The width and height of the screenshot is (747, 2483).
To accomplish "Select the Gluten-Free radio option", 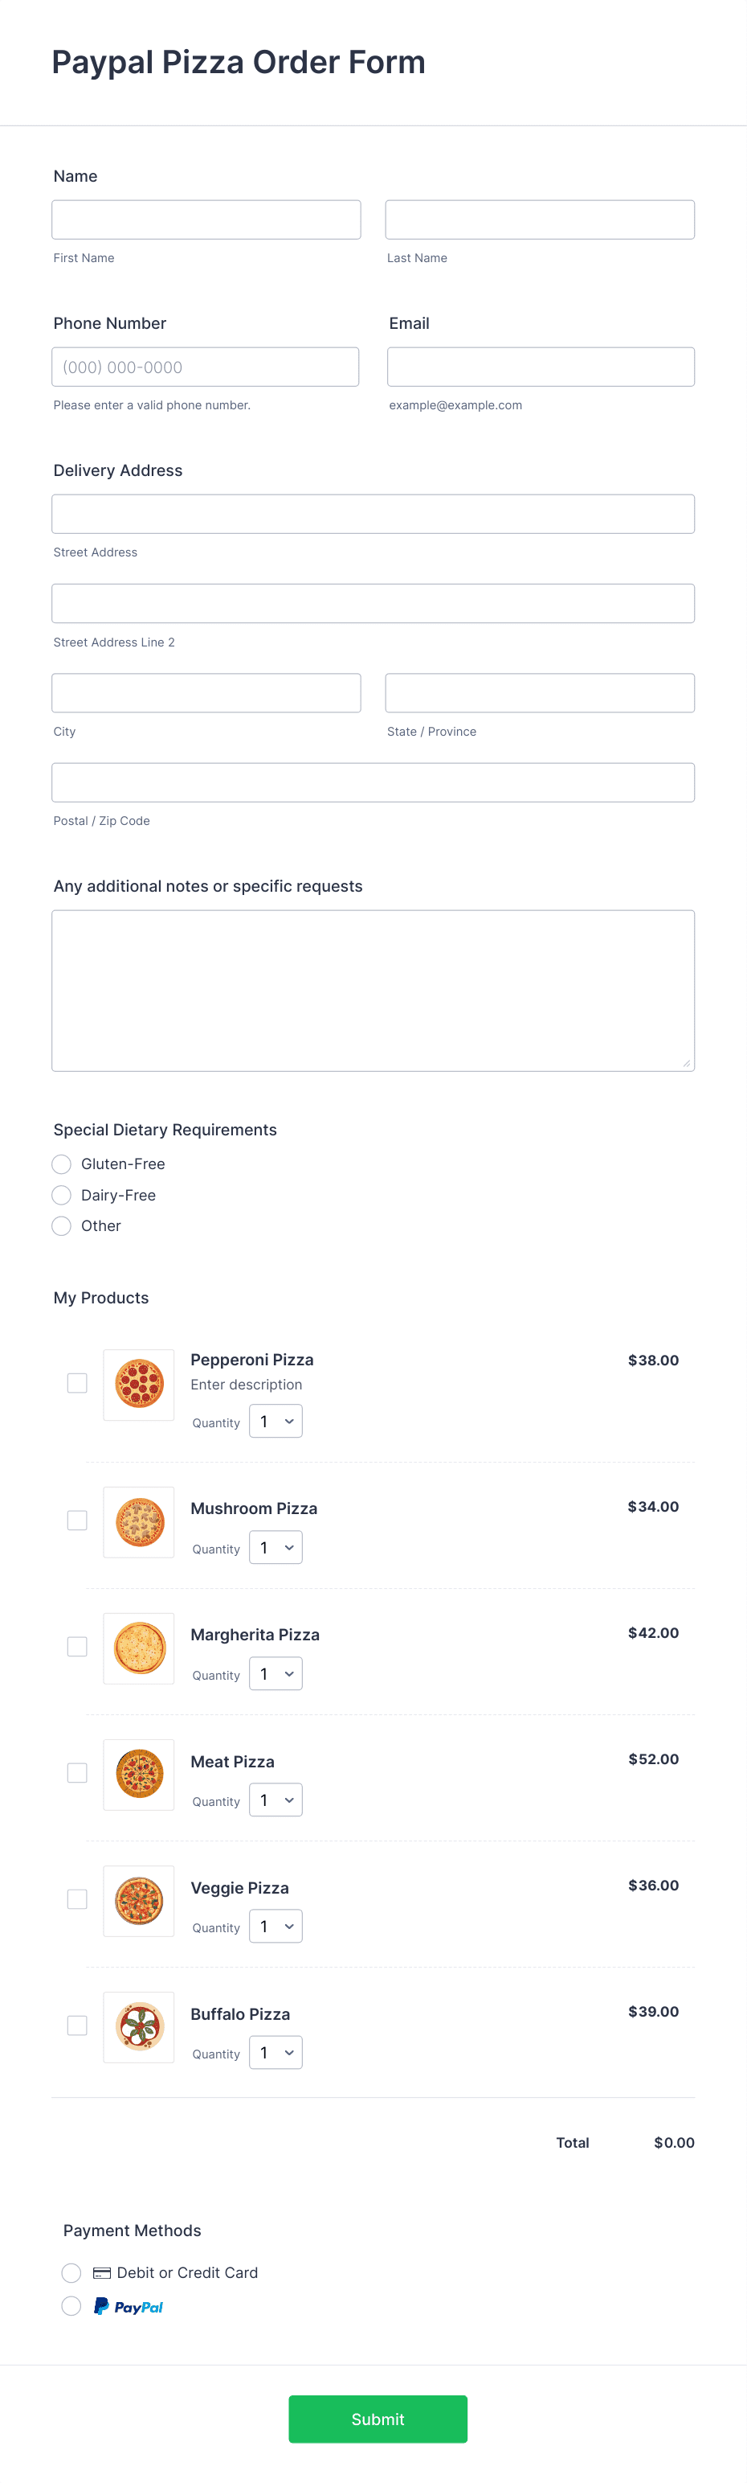I will click(x=62, y=1164).
